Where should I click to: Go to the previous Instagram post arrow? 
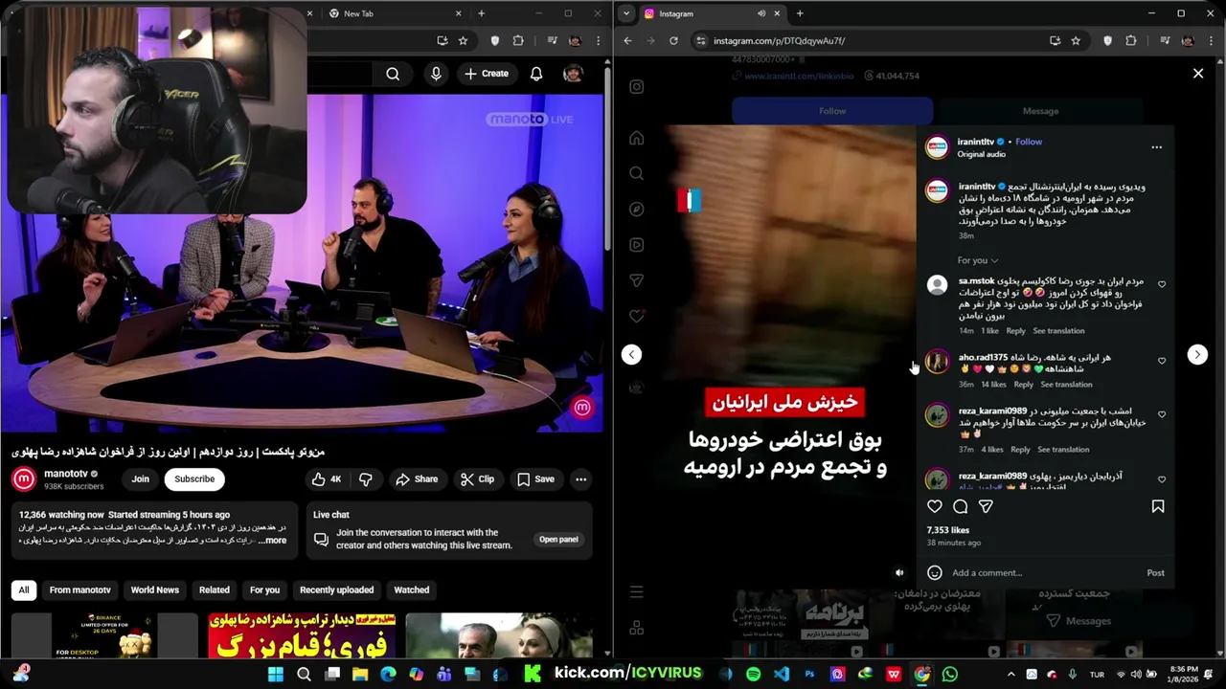tap(631, 355)
